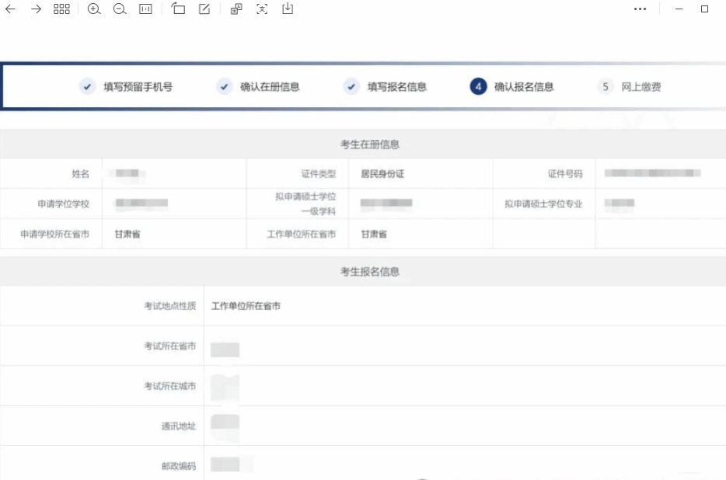Show image at actual 1:1 size

click(x=145, y=9)
